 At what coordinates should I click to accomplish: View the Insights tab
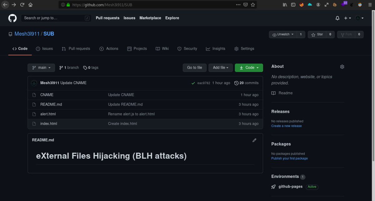pos(216,49)
